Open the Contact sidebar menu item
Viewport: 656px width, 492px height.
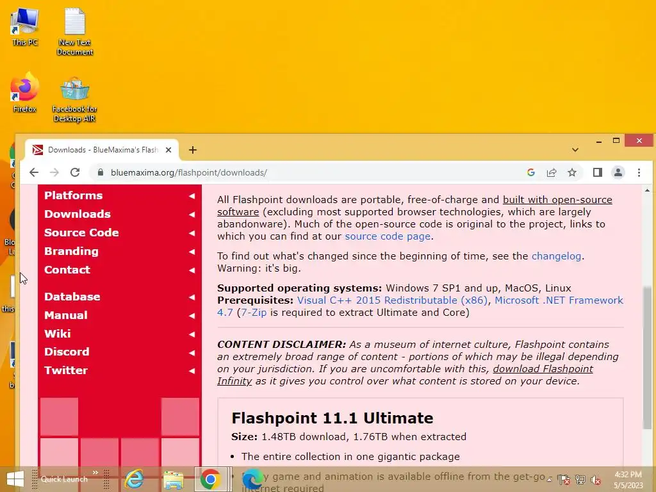click(x=67, y=270)
